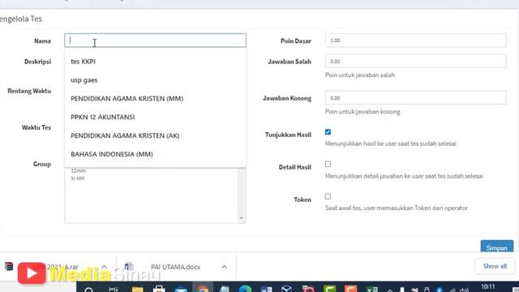Click the Bluetooth icon in the system tray
The width and height of the screenshot is (519, 292).
440,290
